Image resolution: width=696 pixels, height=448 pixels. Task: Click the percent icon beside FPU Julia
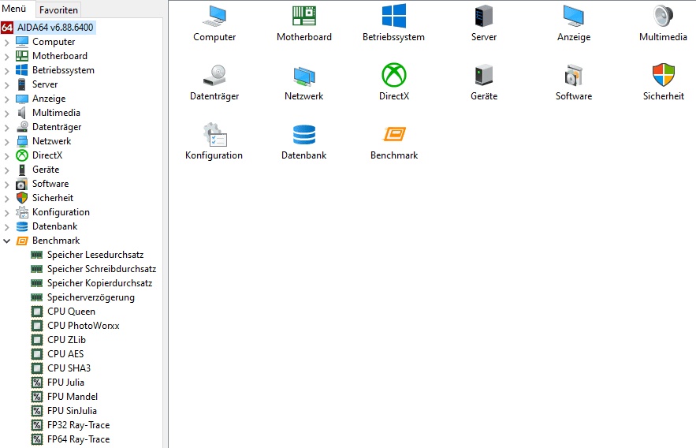37,383
